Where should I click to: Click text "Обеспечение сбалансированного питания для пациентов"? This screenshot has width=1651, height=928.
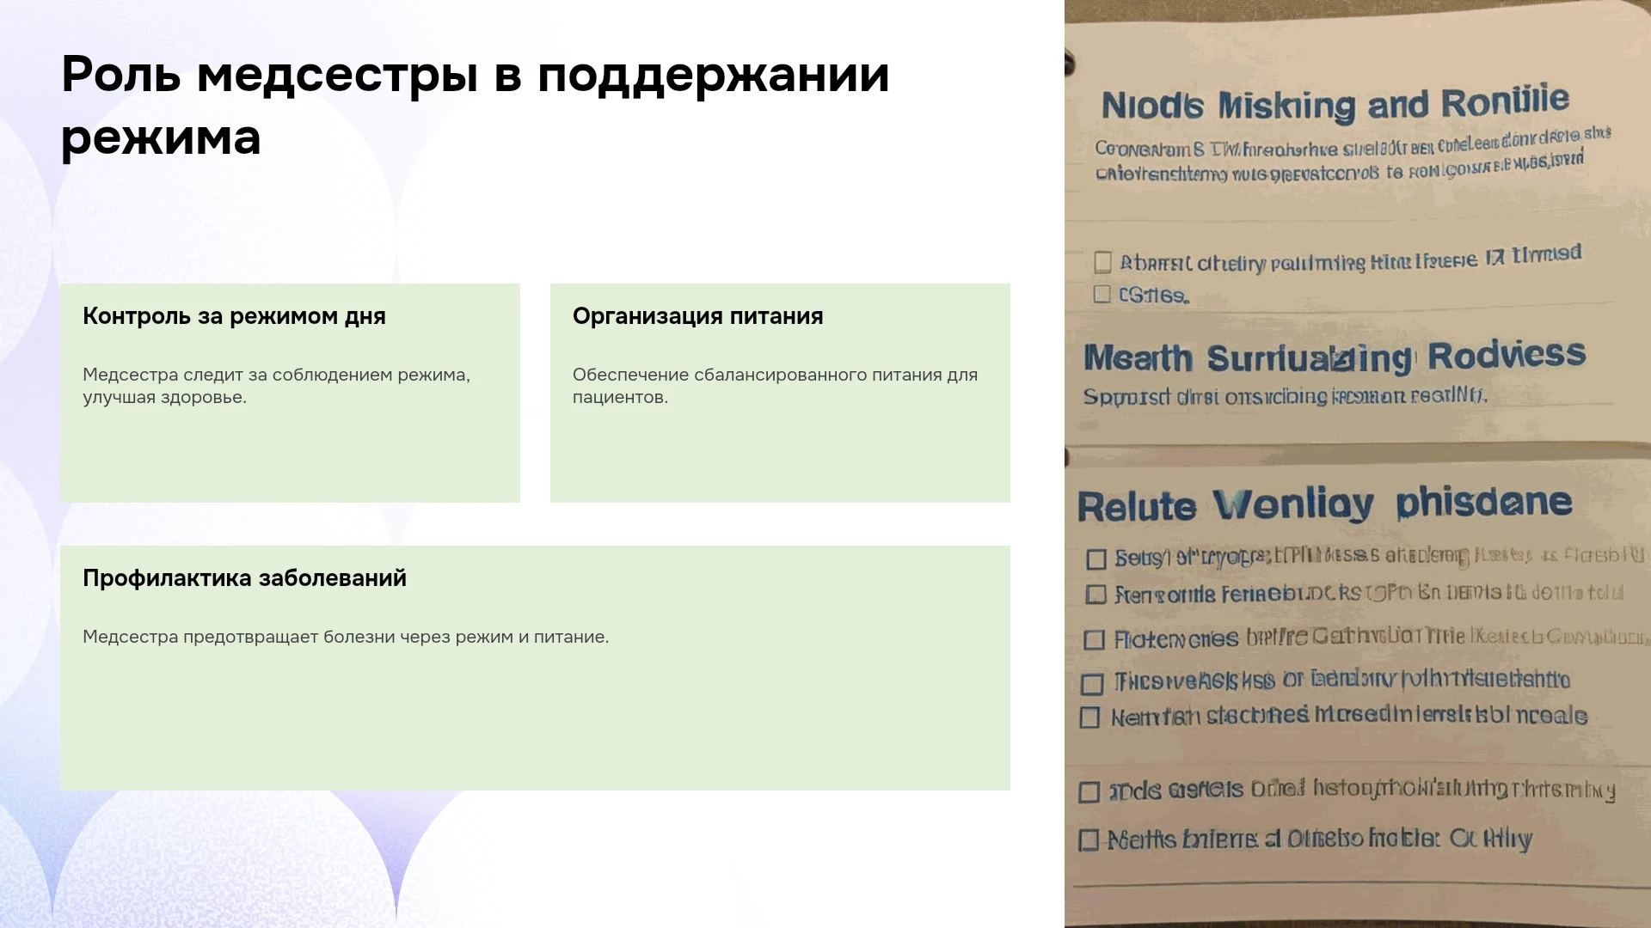coord(775,386)
